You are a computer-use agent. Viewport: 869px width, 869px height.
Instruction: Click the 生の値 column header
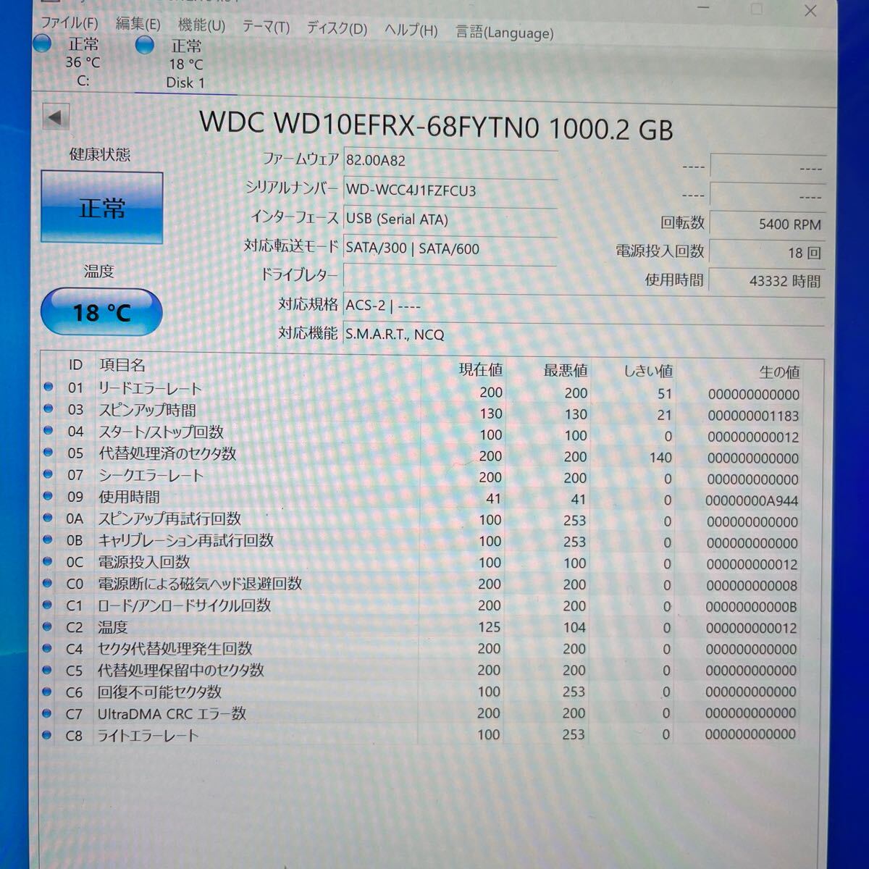pyautogui.click(x=779, y=372)
